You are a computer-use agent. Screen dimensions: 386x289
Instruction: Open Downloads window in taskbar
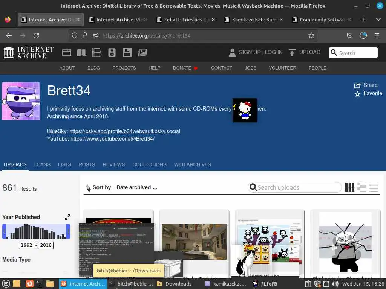point(175,284)
